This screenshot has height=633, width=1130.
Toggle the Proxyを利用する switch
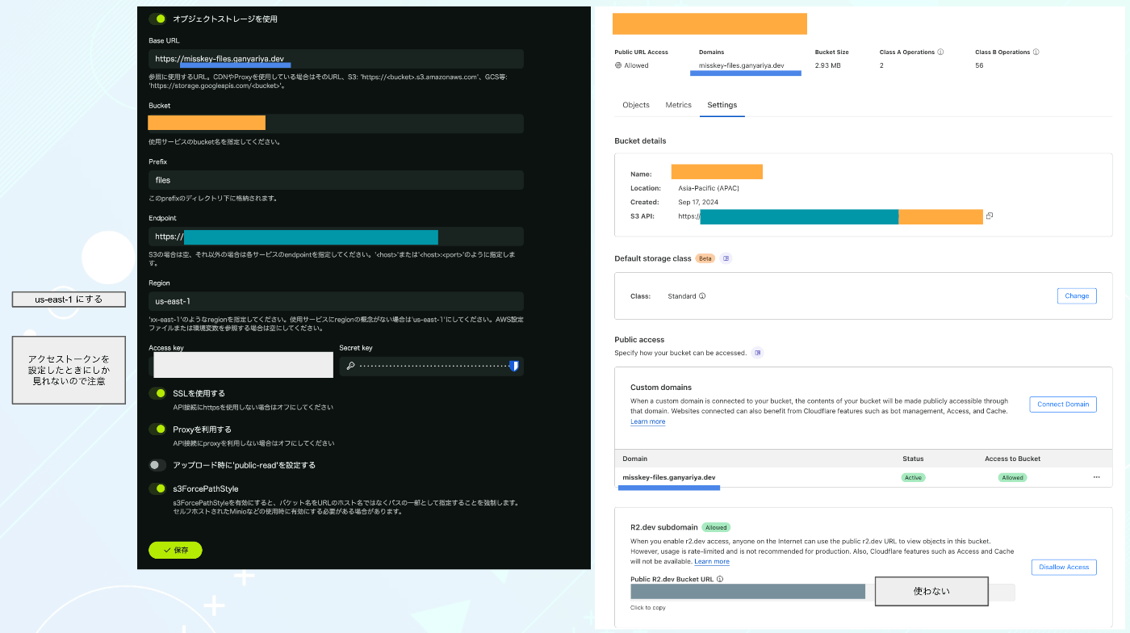(157, 430)
